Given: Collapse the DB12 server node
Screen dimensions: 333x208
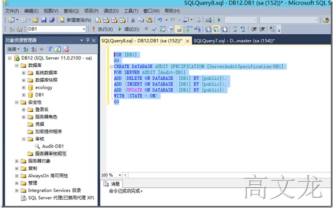Looking at the screenshot, I should coord(9,58).
